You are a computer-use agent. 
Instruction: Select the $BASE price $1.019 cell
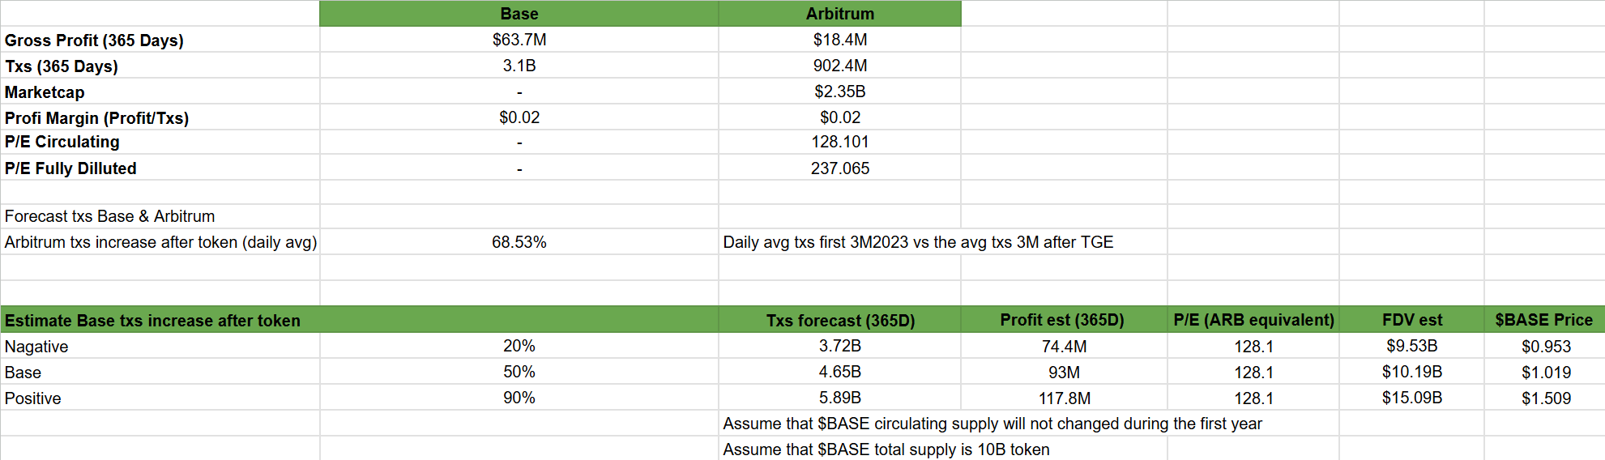pos(1546,373)
